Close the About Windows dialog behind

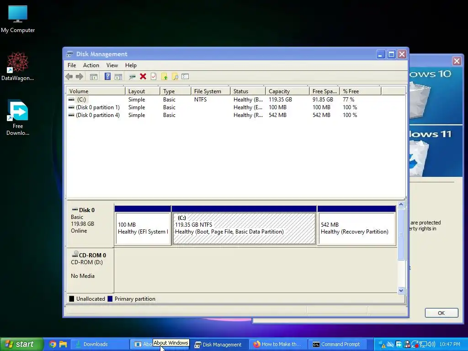pyautogui.click(x=457, y=61)
